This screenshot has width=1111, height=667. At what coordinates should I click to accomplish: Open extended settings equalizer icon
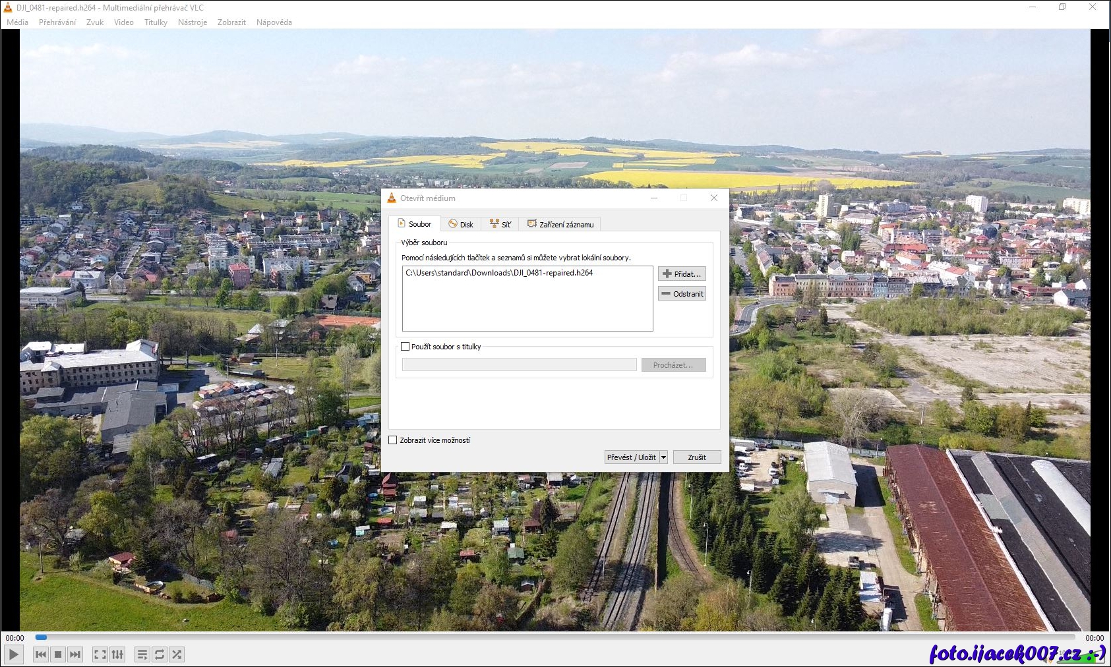[117, 654]
